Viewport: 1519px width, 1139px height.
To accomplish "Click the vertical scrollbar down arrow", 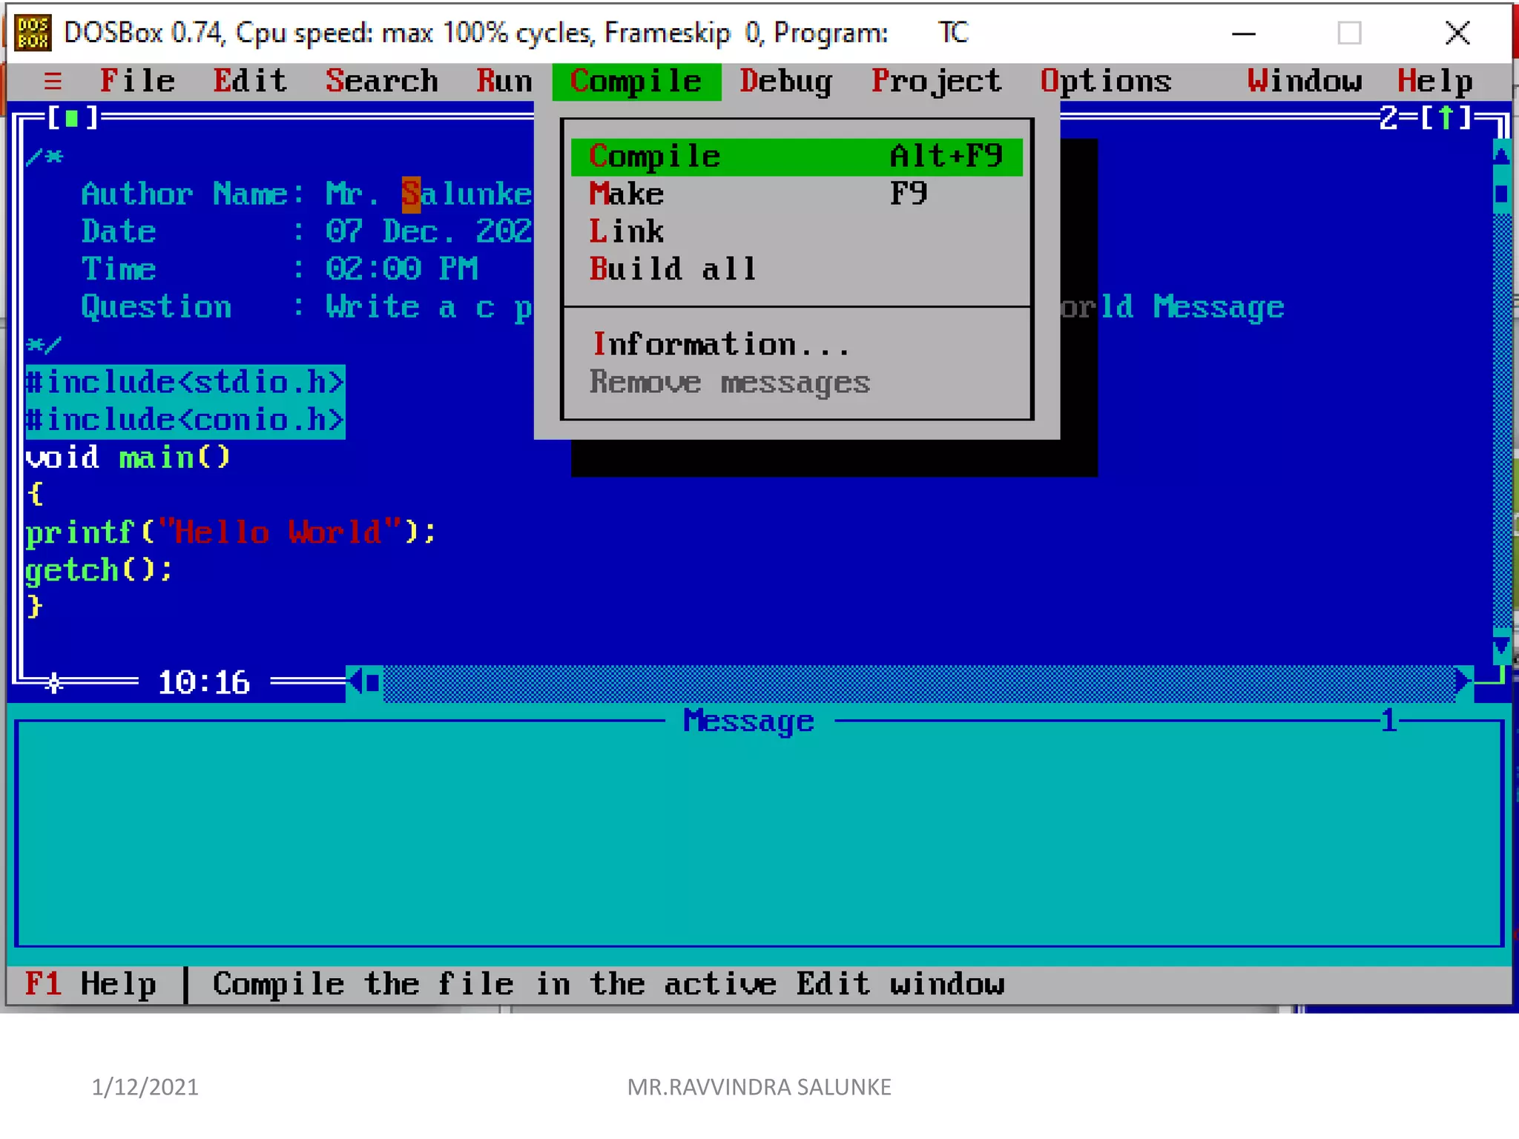I will [1501, 647].
